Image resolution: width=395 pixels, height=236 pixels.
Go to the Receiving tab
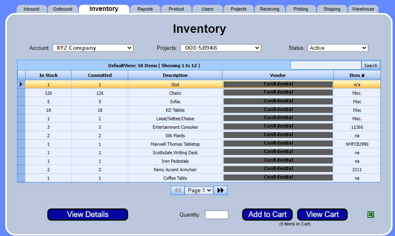(x=270, y=9)
